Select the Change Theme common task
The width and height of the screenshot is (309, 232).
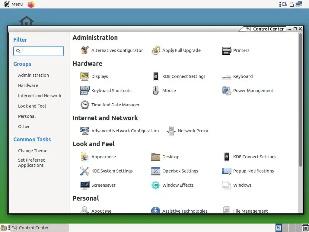(x=33, y=151)
